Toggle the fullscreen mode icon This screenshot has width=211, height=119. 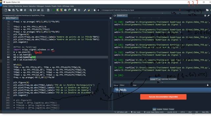coord(79,10)
